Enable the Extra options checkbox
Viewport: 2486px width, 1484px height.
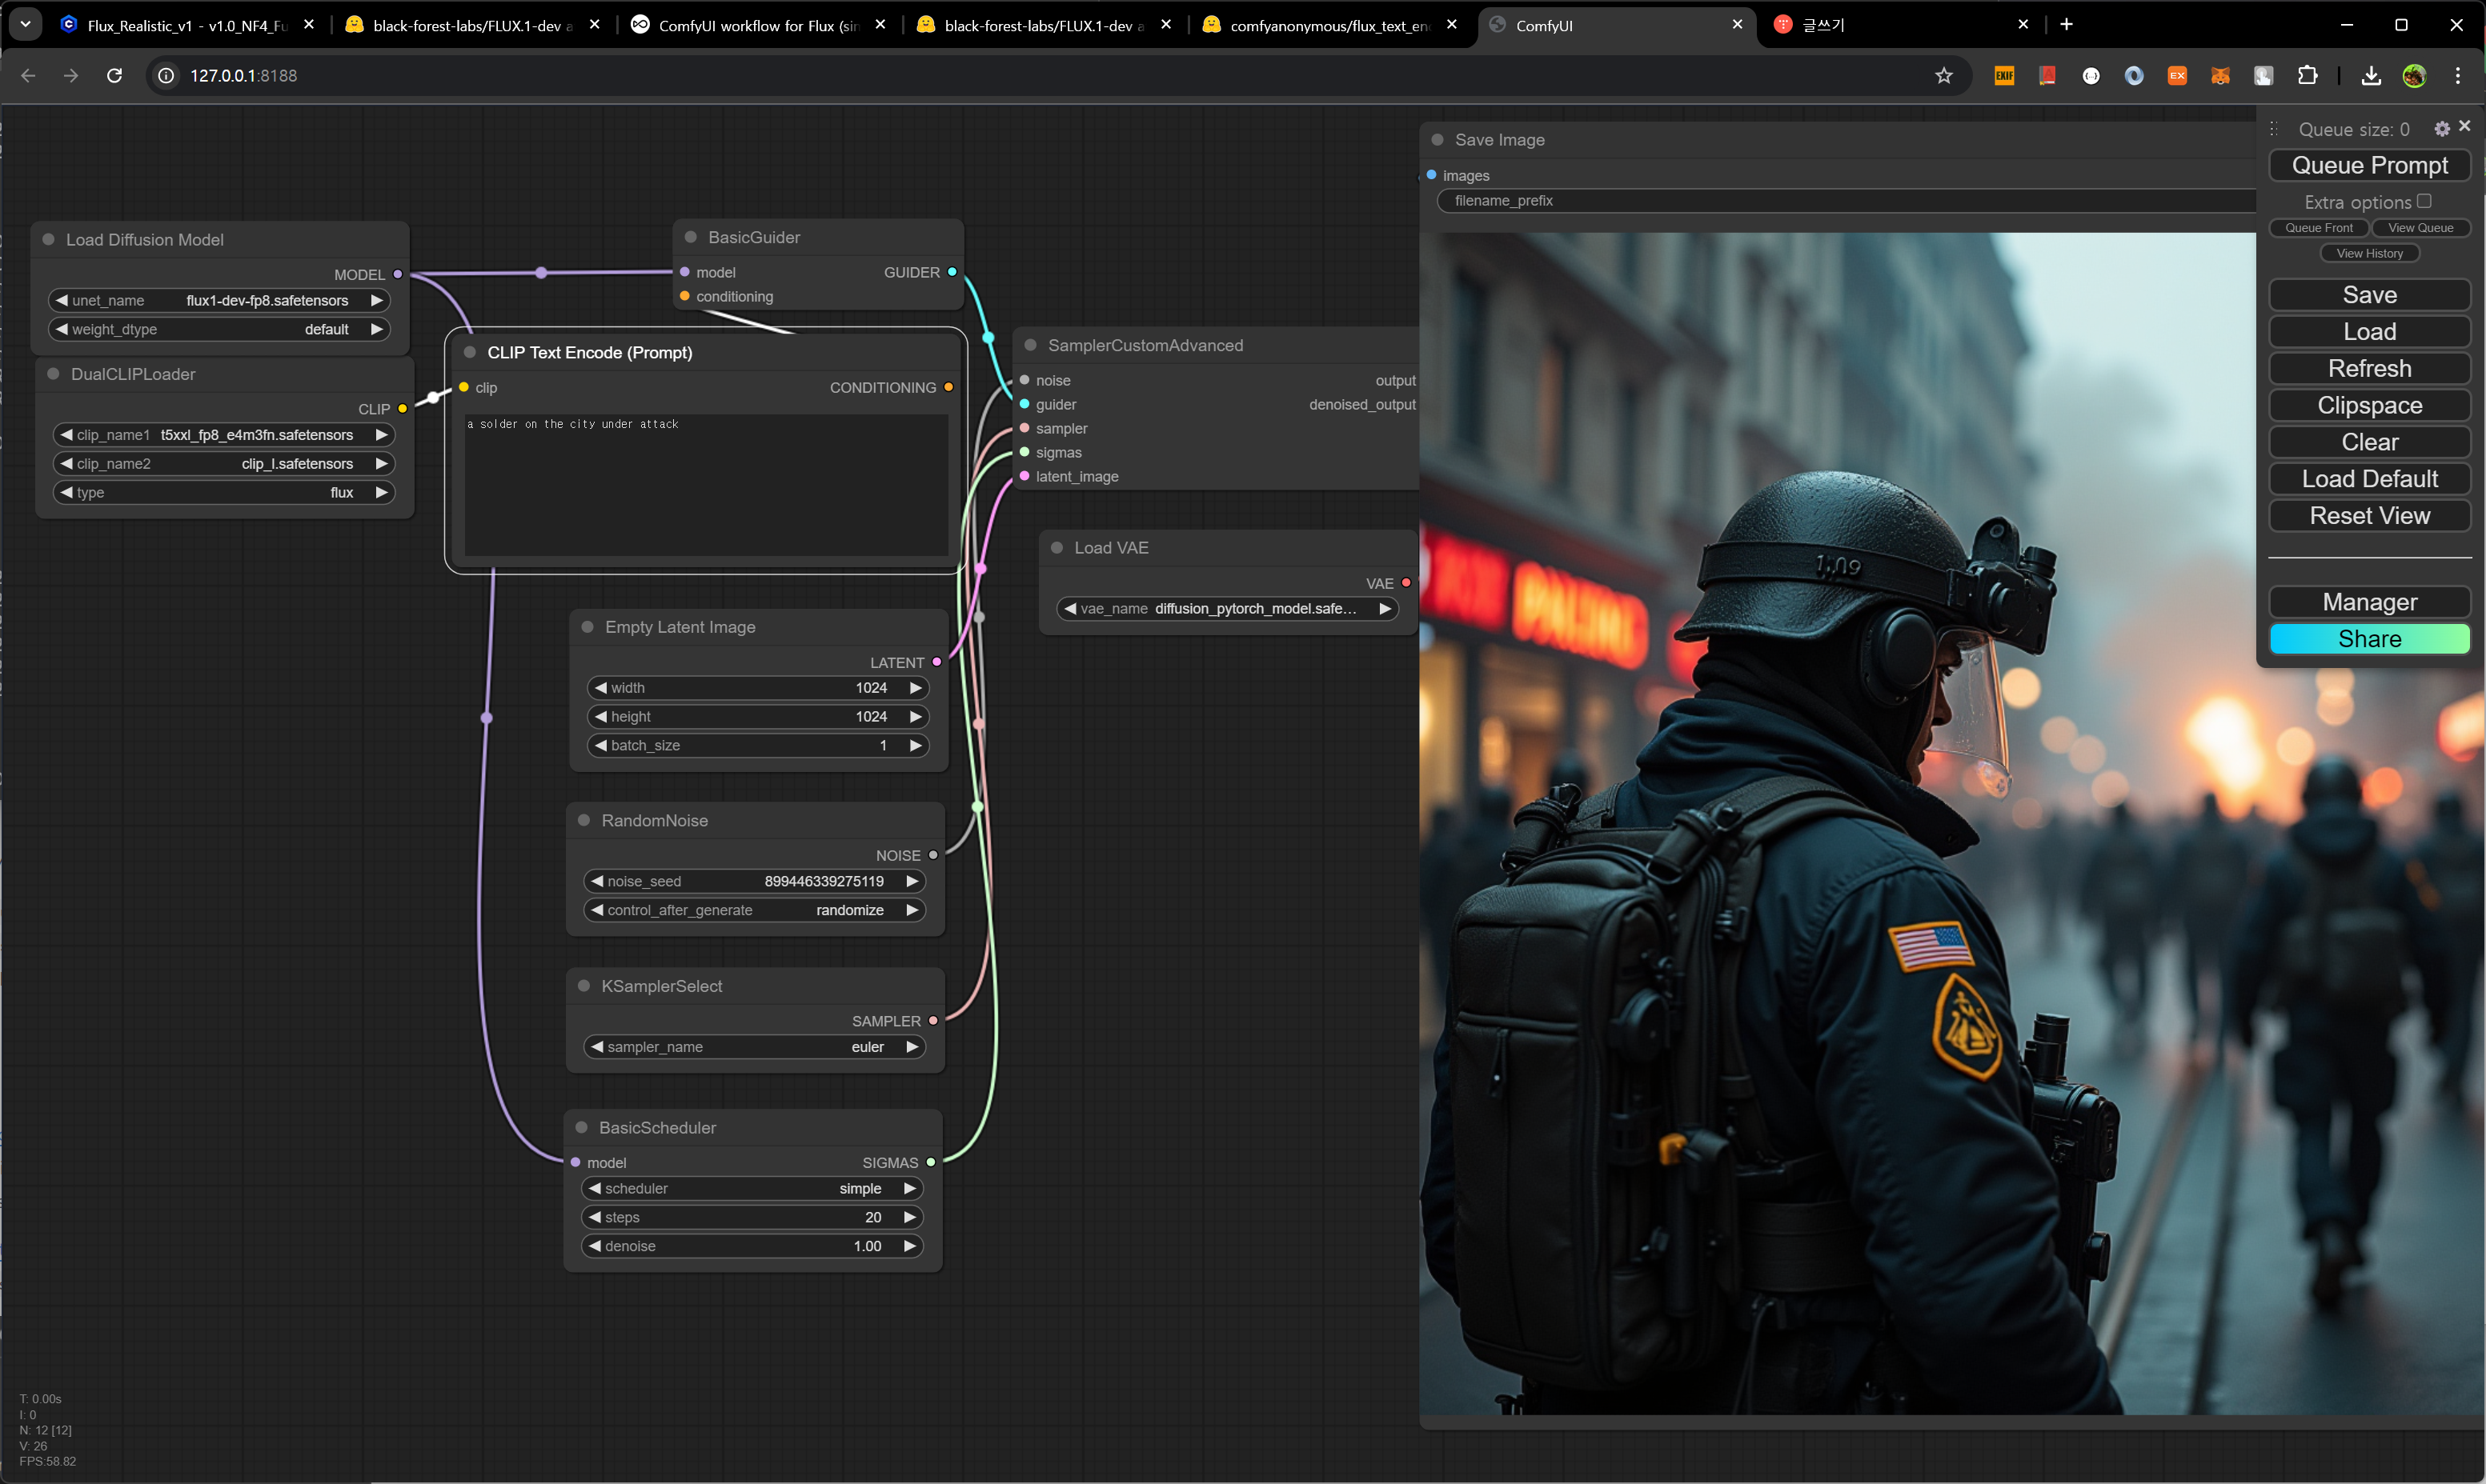[x=2425, y=202]
